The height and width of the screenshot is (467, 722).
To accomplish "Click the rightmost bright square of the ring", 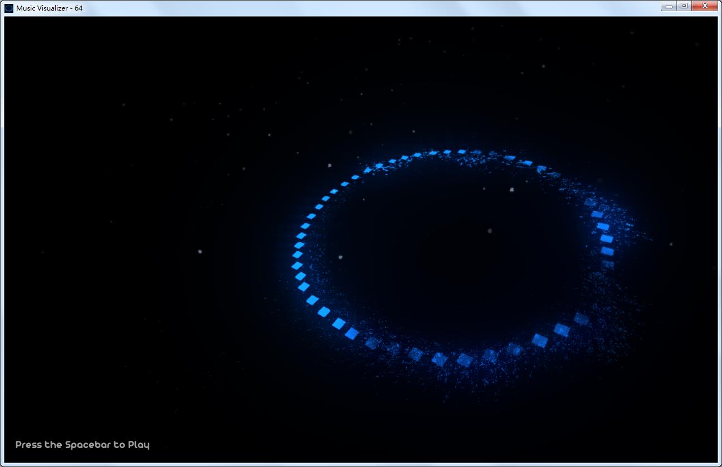I will pyautogui.click(x=607, y=239).
